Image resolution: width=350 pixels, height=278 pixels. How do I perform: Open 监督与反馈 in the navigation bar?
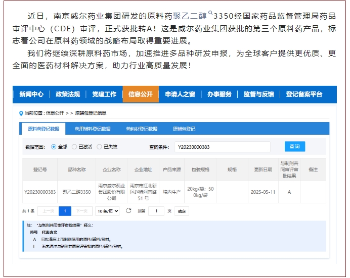[x=258, y=94]
